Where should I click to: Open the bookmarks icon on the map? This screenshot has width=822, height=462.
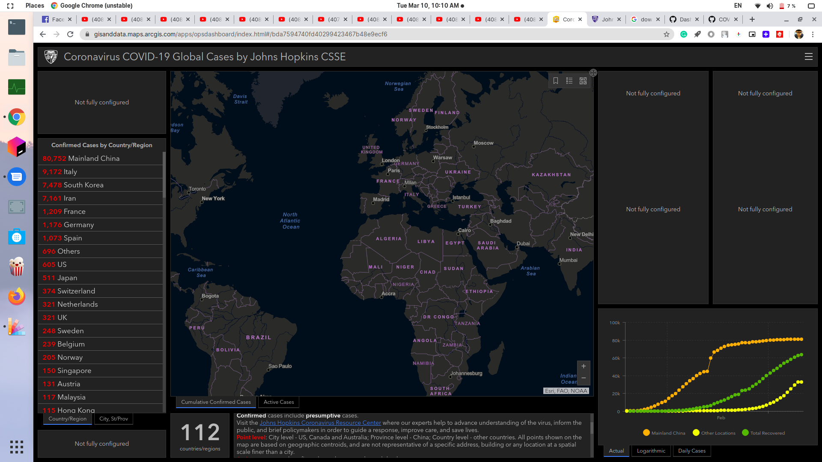556,80
